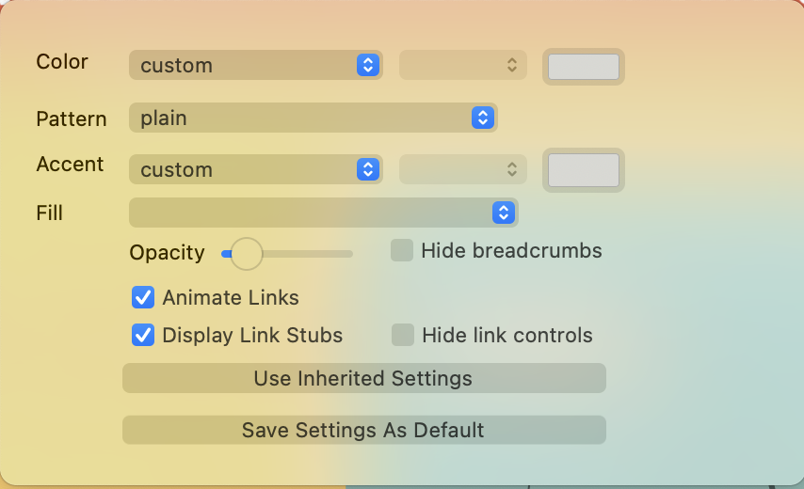Click the blue arrows on Accent popup
Viewport: 804px width, 489px height.
click(368, 169)
